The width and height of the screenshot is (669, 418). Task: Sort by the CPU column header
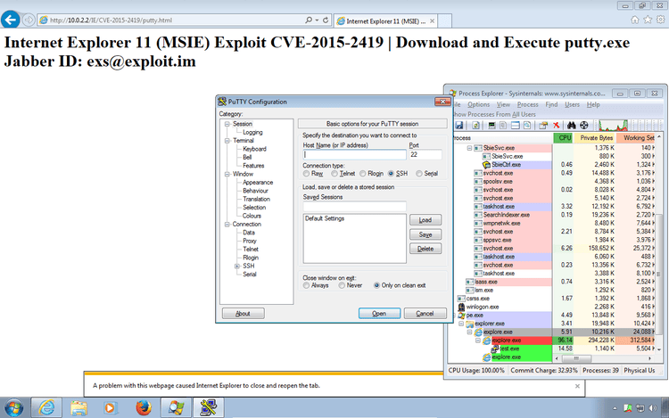565,137
